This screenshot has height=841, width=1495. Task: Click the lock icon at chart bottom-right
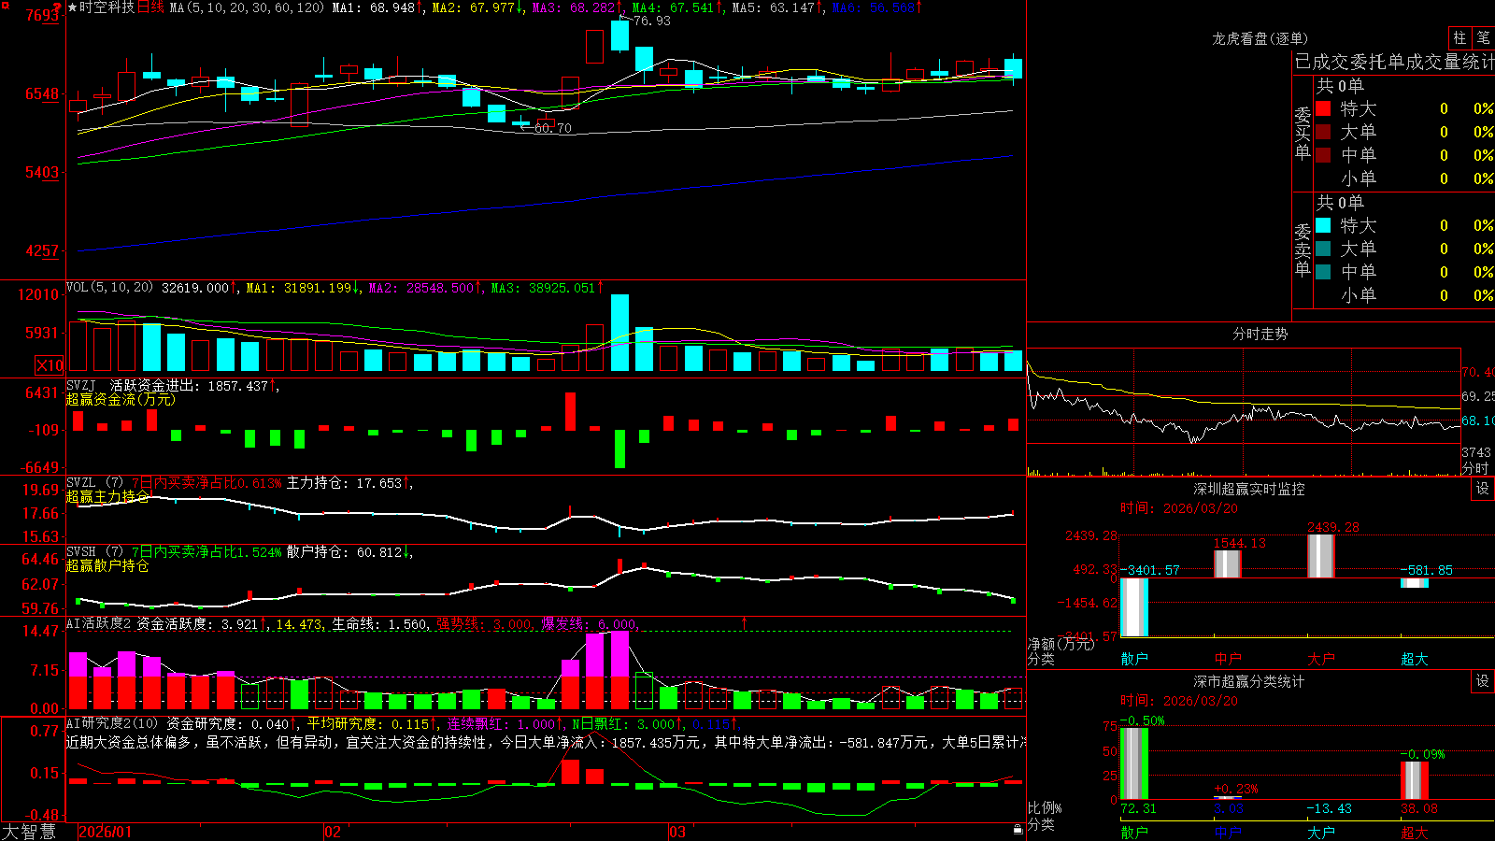pyautogui.click(x=1018, y=830)
